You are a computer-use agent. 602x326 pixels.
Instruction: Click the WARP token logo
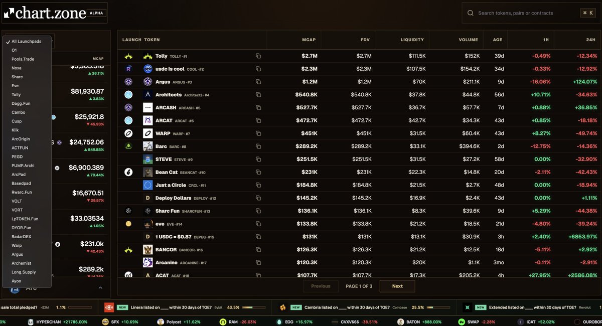[147, 133]
